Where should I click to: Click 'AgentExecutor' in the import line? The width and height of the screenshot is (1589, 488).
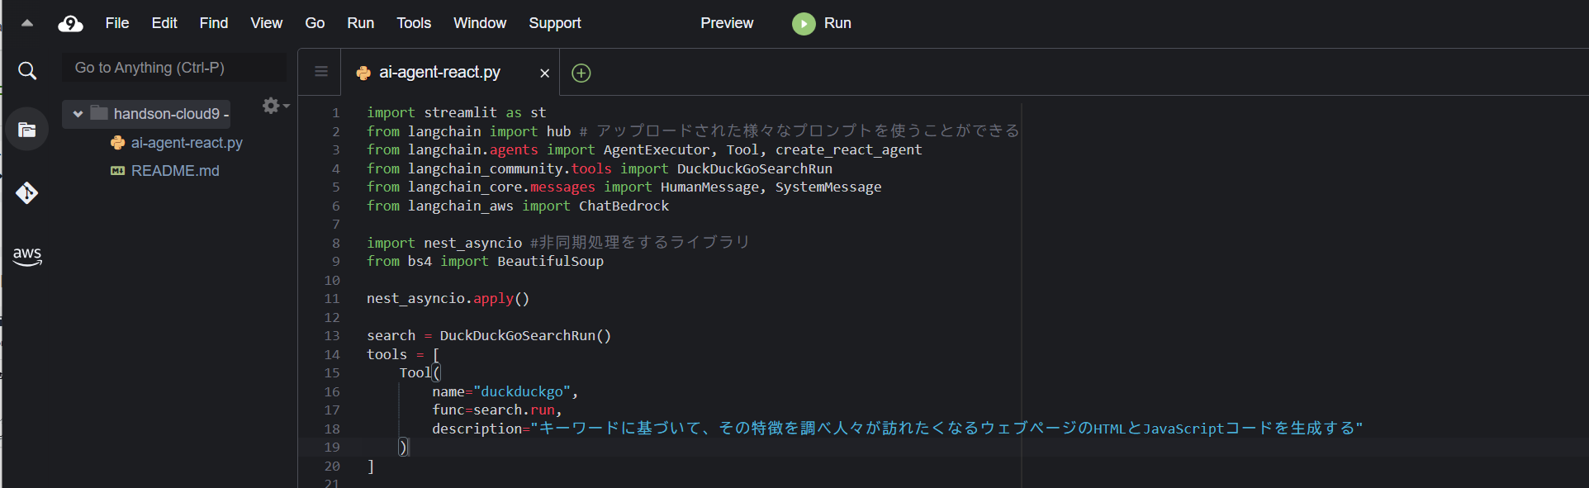pyautogui.click(x=657, y=149)
